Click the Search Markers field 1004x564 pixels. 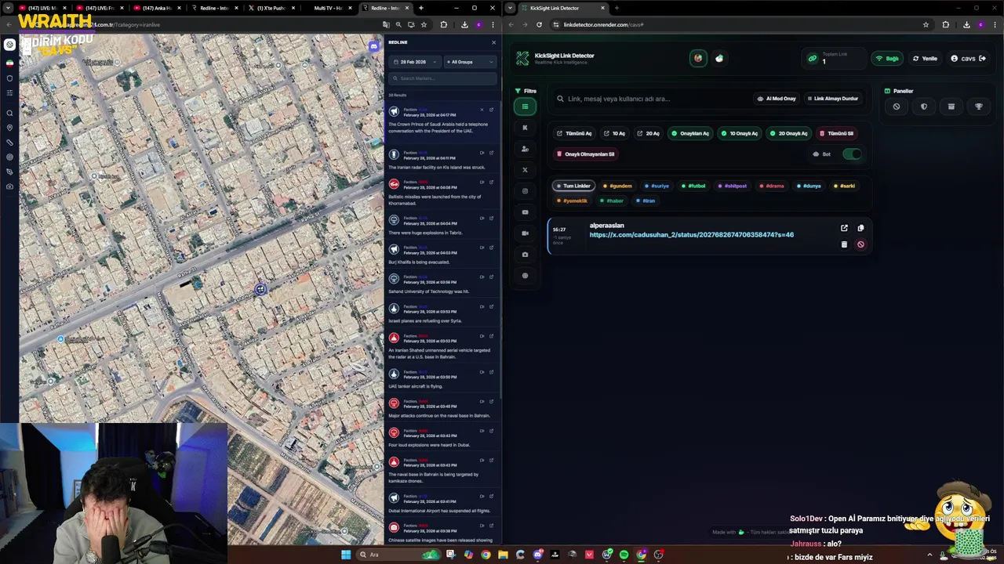click(x=443, y=78)
